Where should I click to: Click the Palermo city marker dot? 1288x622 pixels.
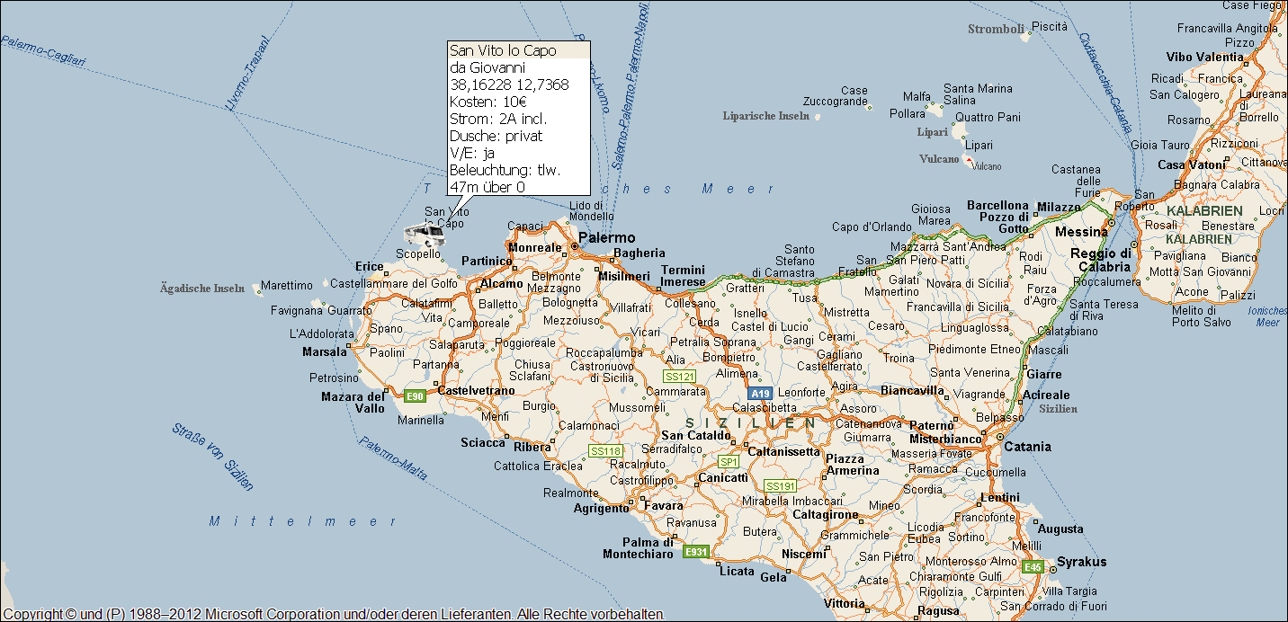tap(574, 246)
